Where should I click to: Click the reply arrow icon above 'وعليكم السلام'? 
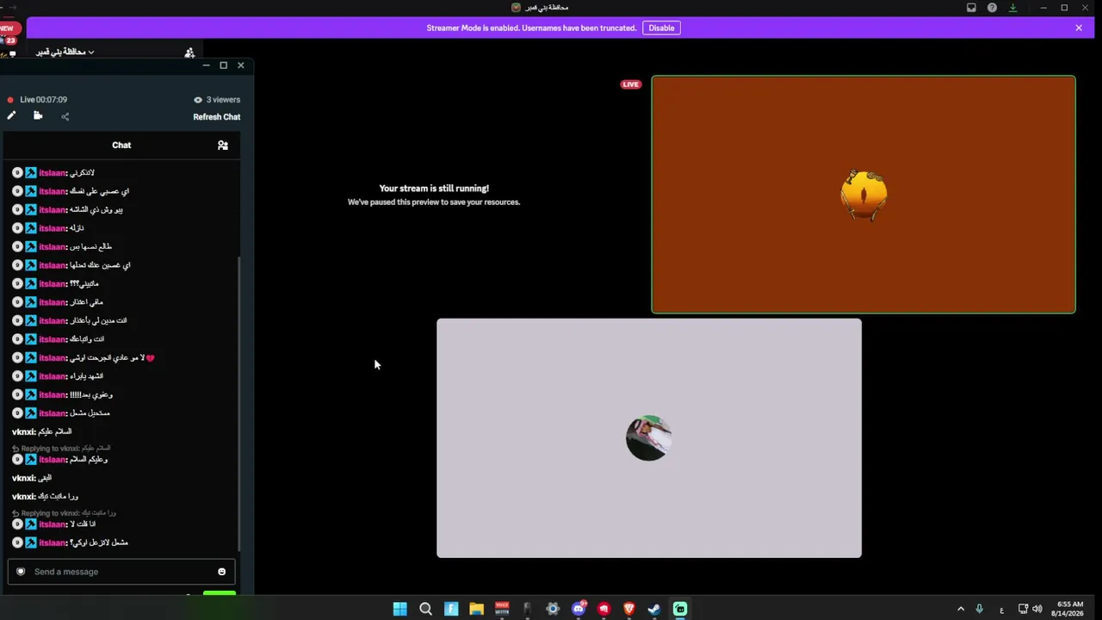[x=15, y=449]
